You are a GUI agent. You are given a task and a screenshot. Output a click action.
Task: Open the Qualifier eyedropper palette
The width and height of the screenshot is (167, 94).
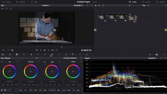(x=45, y=55)
